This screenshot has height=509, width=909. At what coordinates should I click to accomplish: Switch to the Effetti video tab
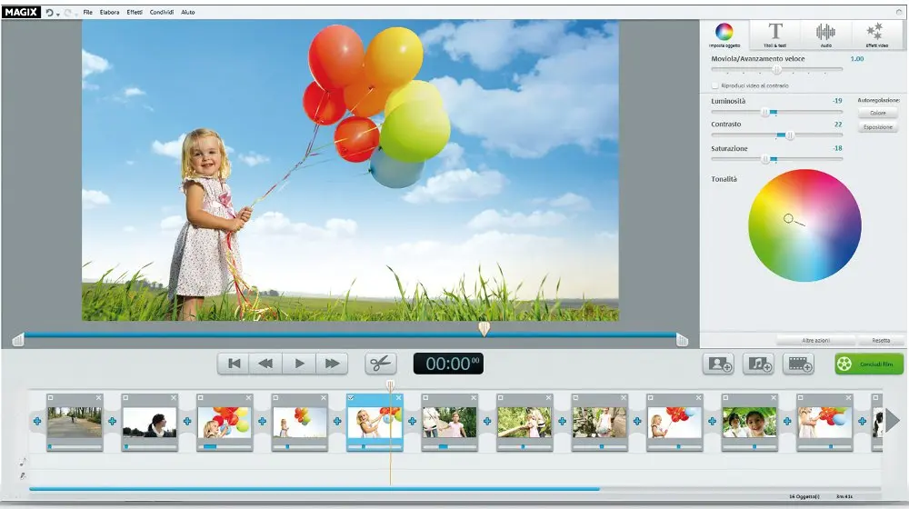click(x=876, y=35)
